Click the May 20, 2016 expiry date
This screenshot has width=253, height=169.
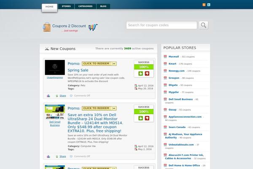pyautogui.click(x=145, y=88)
